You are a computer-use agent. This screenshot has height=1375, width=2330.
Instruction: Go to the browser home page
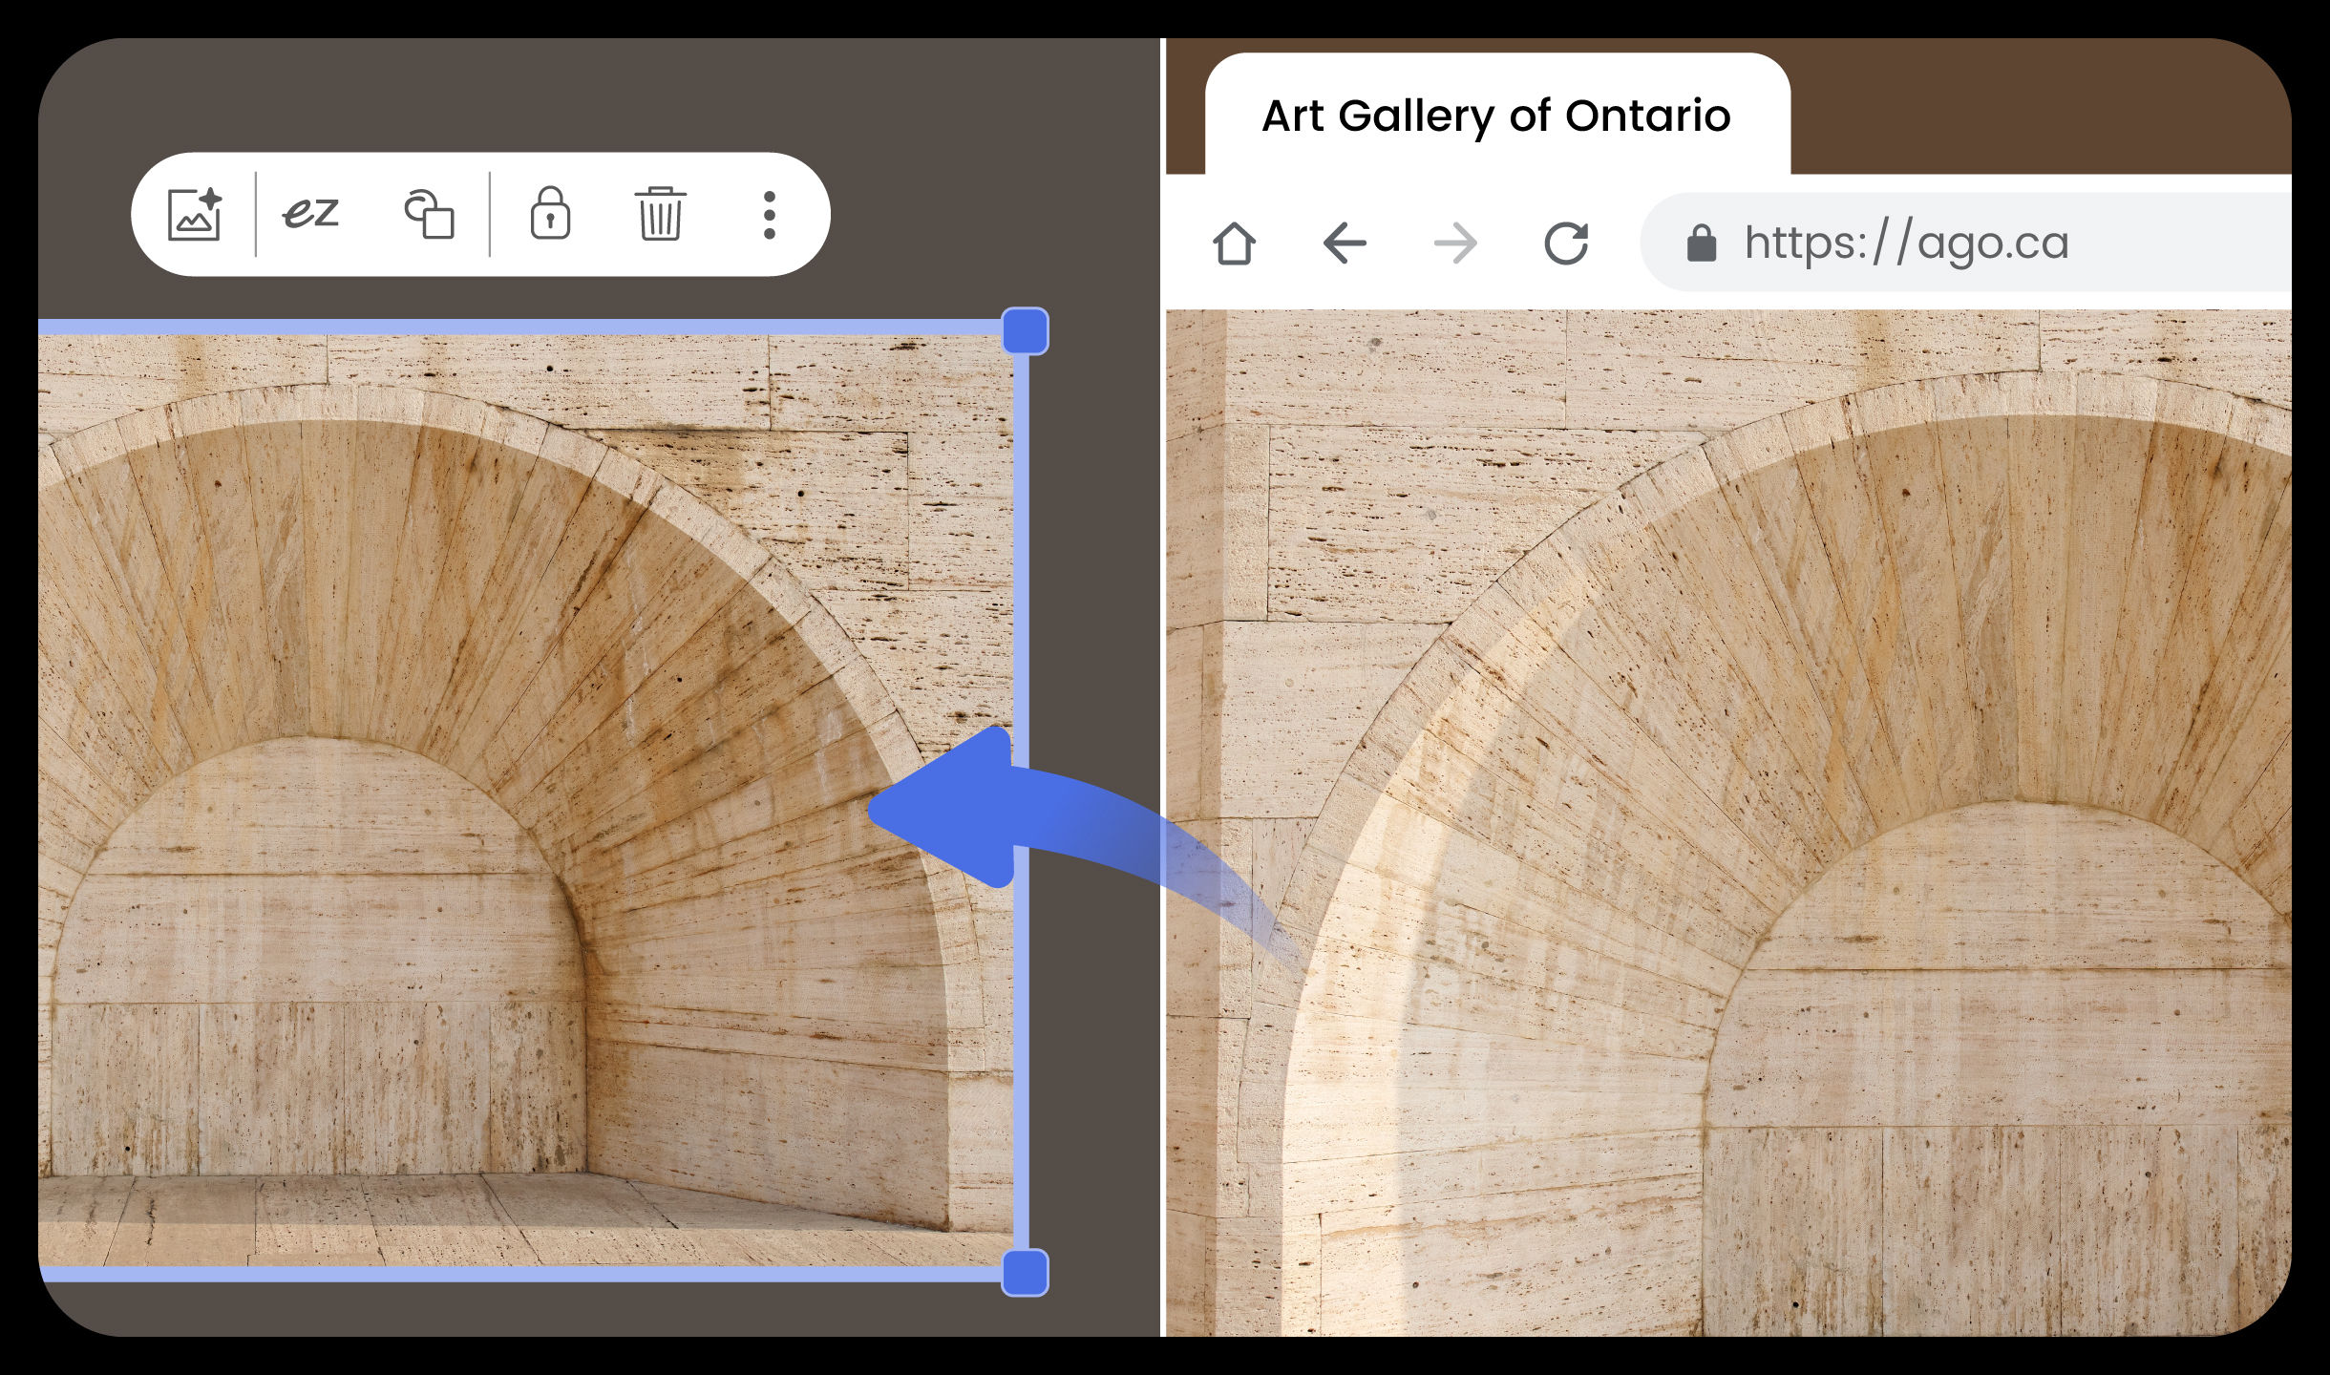click(1234, 243)
